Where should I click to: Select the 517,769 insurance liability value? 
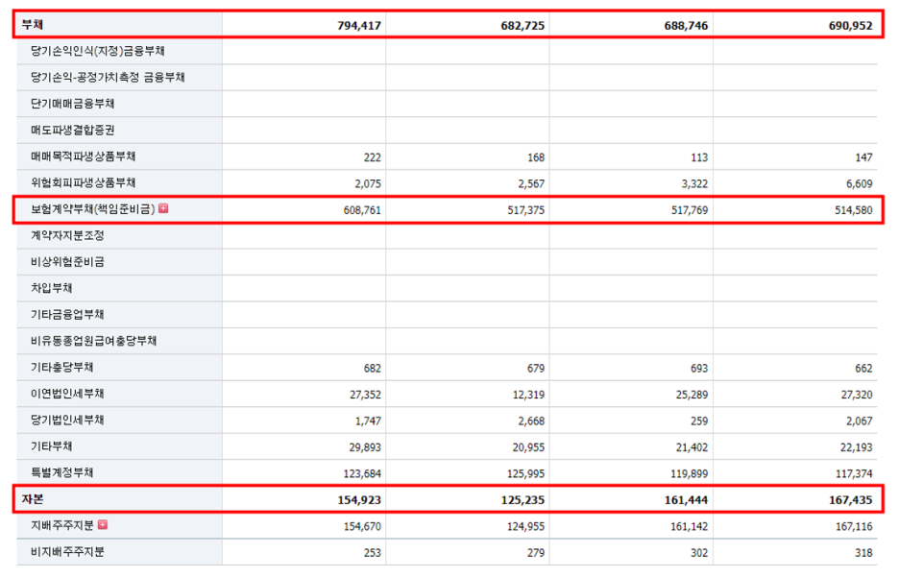[x=690, y=210]
